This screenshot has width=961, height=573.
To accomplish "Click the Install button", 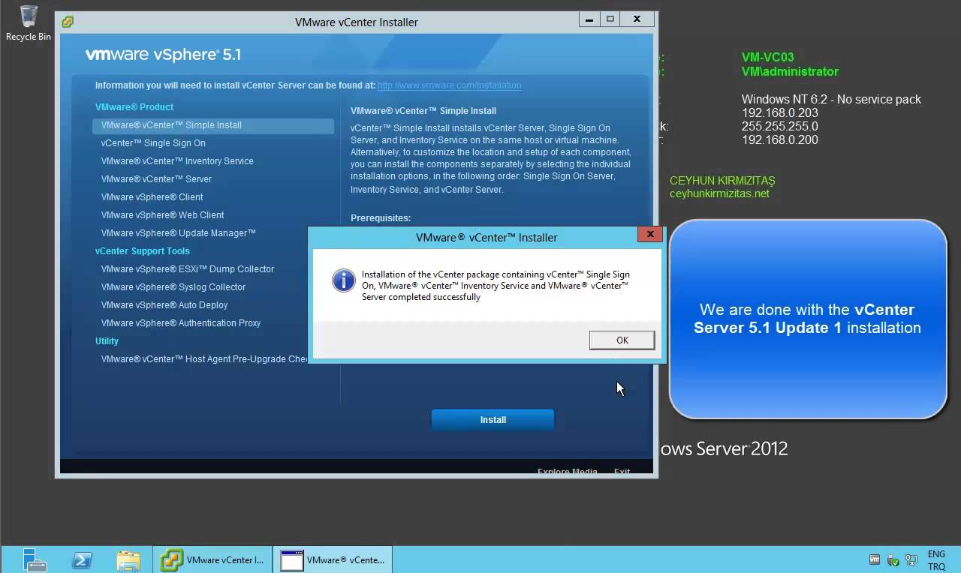I will (493, 420).
